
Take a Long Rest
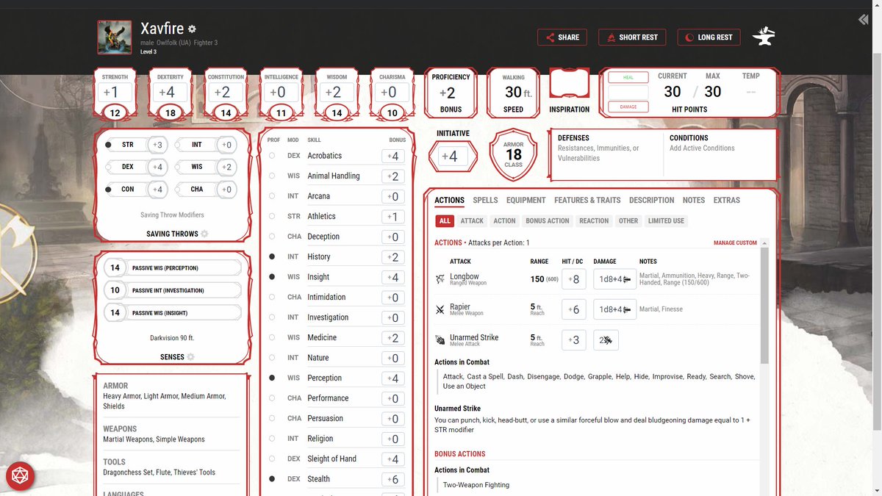tap(709, 37)
